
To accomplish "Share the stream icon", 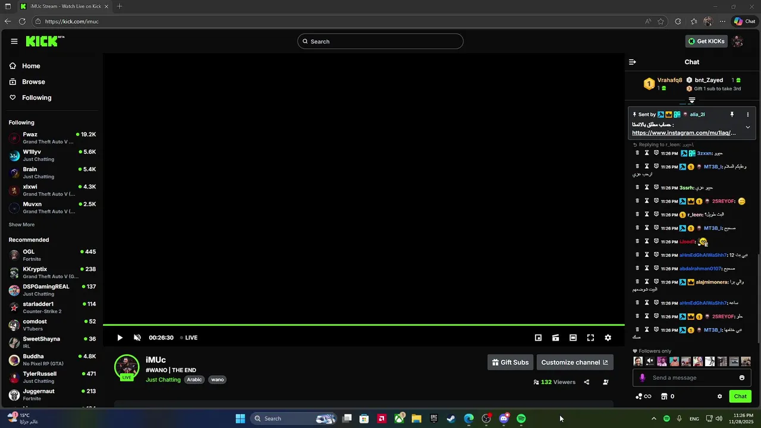I will tap(587, 382).
